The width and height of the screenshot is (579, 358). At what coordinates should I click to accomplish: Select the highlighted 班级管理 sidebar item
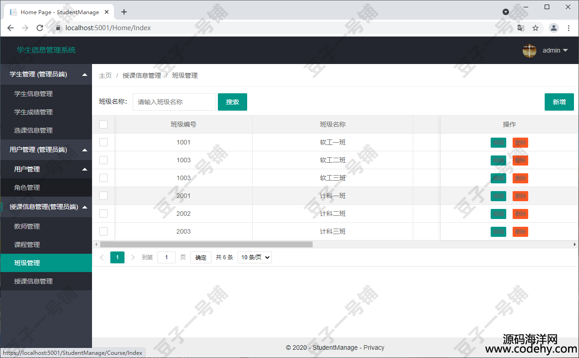(46, 263)
